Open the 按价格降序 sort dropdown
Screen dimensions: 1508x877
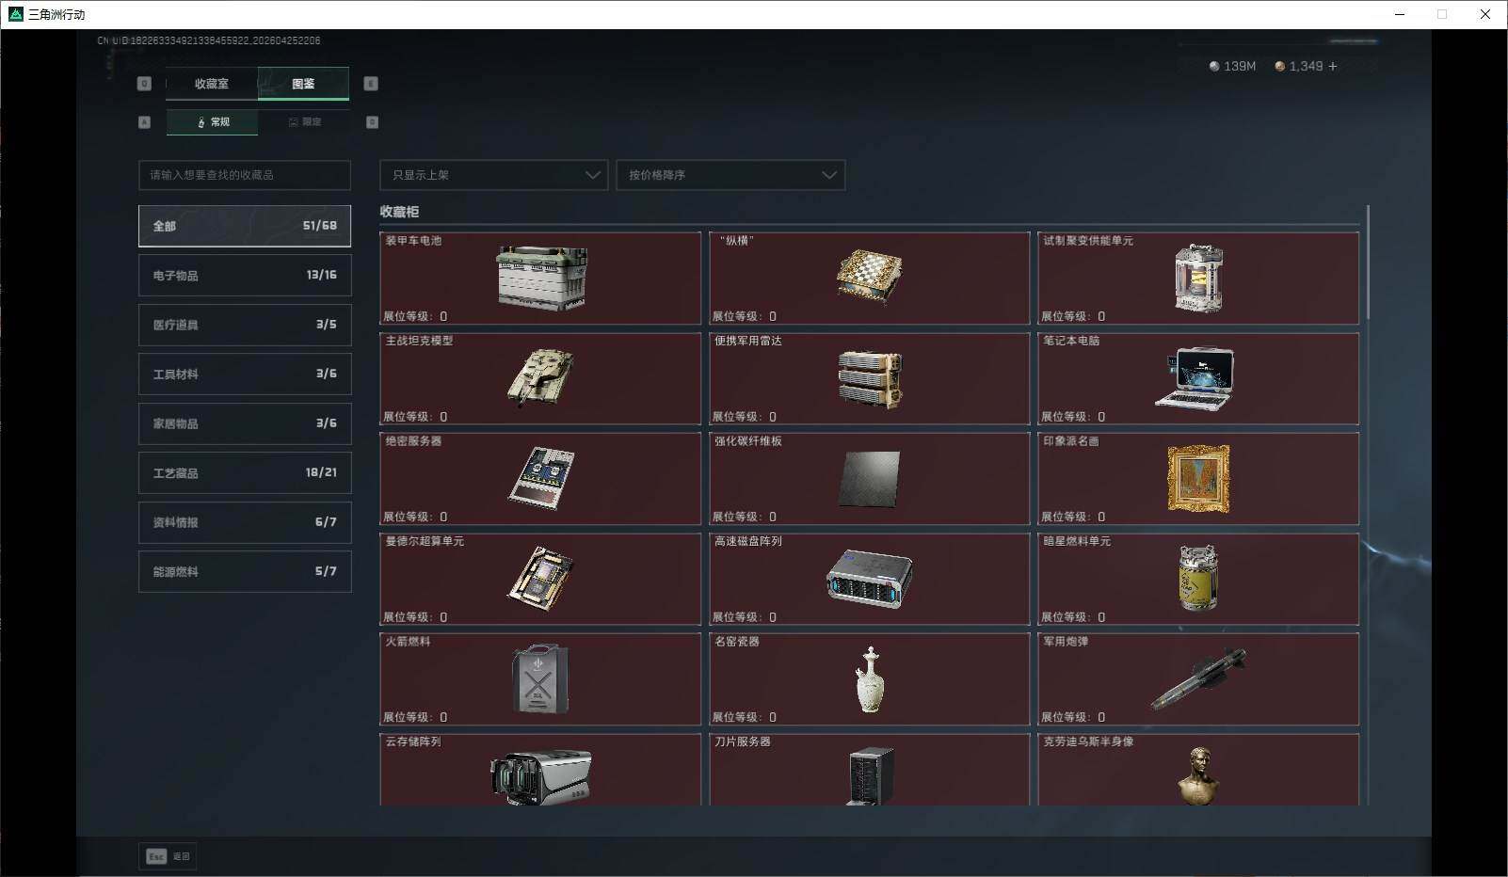pyautogui.click(x=730, y=175)
